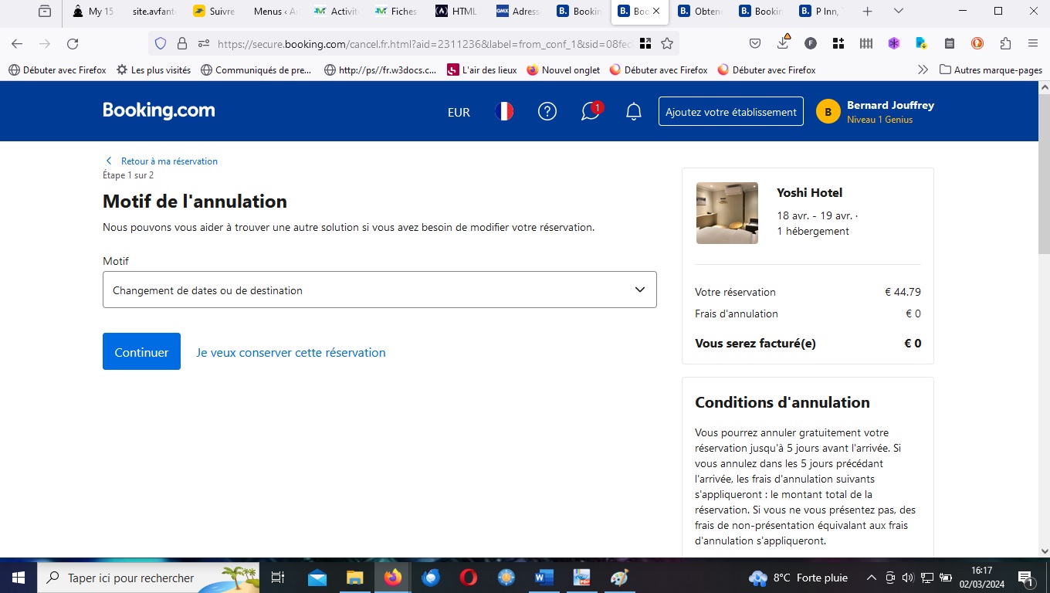Viewport: 1050px width, 593px height.
Task: Select the French flag language icon
Action: pyautogui.click(x=504, y=112)
